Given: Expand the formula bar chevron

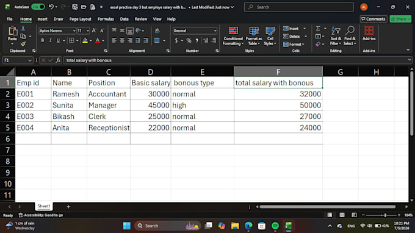Looking at the screenshot, I should pyautogui.click(x=410, y=60).
